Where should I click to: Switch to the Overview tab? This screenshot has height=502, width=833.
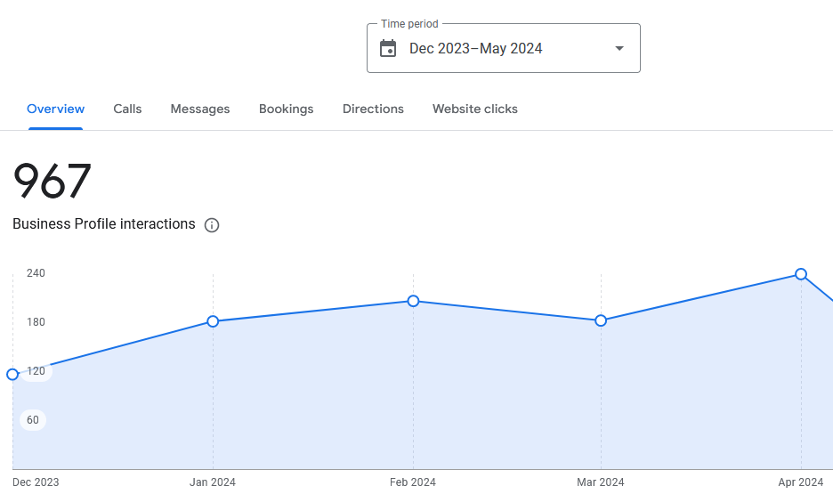(x=55, y=109)
